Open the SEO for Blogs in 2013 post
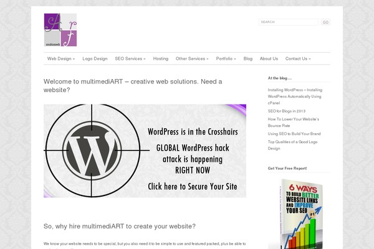Screen dimensions: 374x249 tap(287, 111)
